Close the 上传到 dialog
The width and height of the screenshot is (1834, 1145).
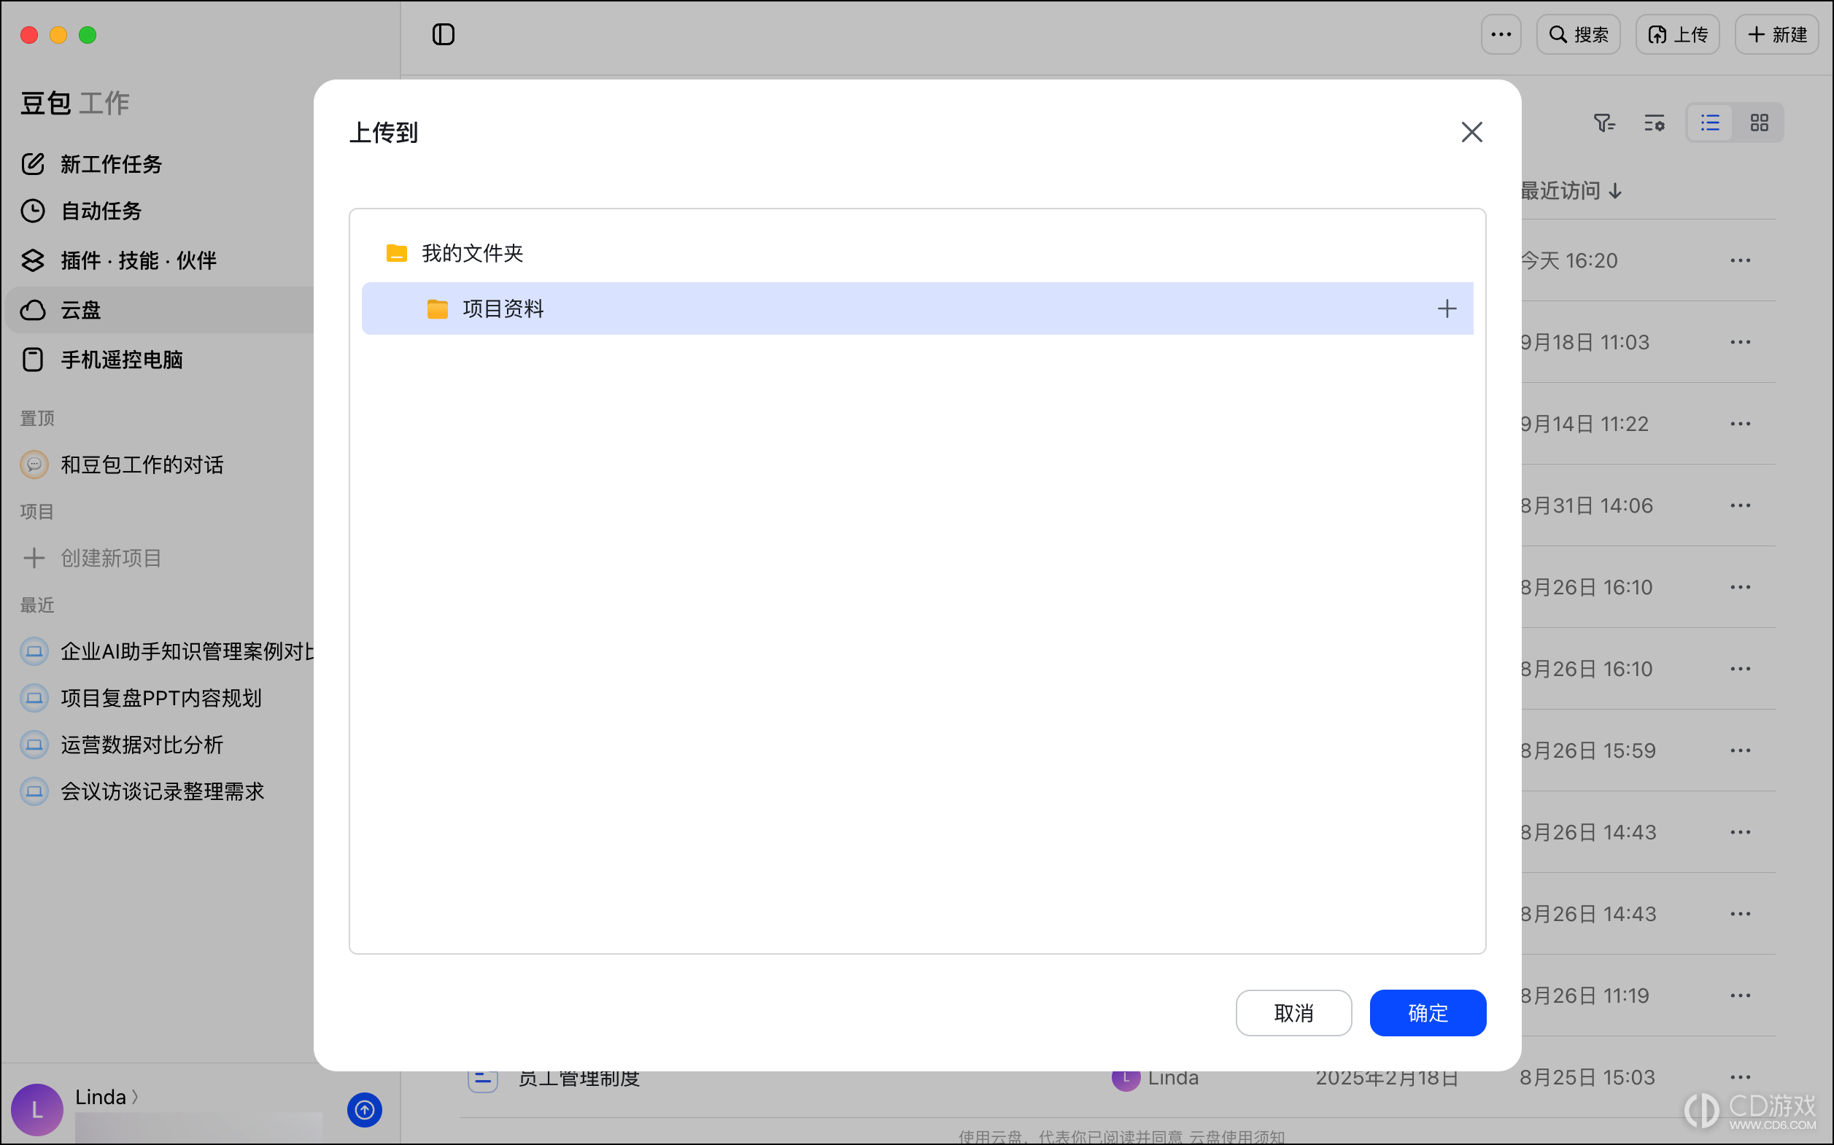(x=1471, y=133)
